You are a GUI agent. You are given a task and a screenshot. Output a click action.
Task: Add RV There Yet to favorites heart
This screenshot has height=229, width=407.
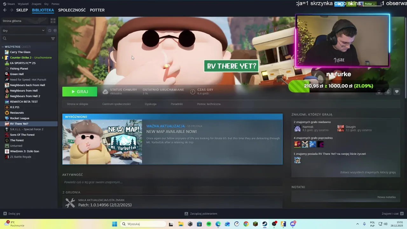(397, 92)
